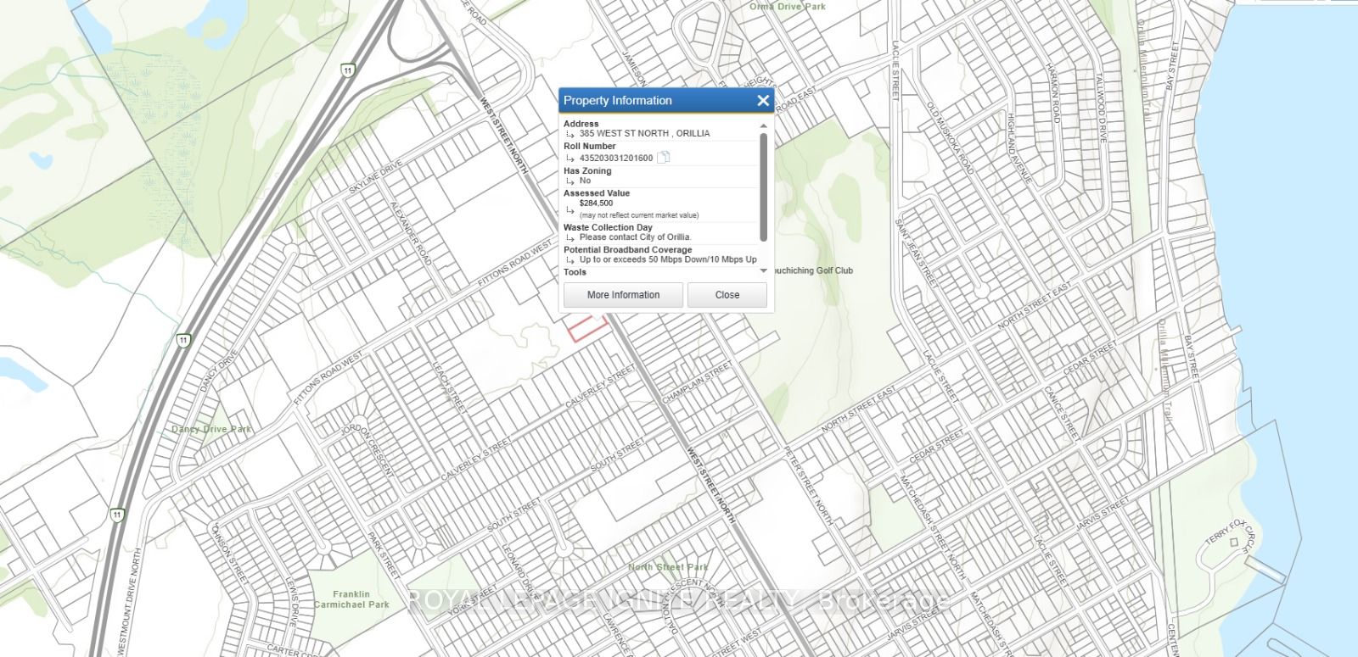Click scrollbar up arrow in Property Information

(x=763, y=125)
